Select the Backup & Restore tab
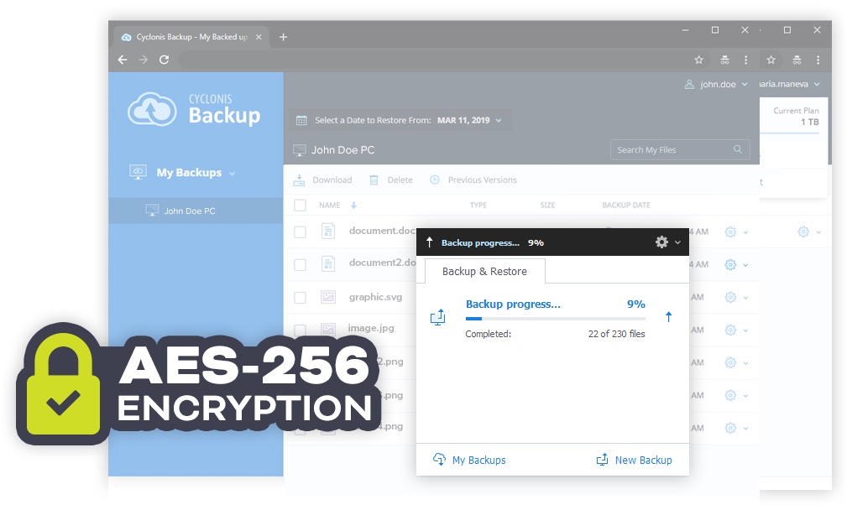 pos(484,272)
